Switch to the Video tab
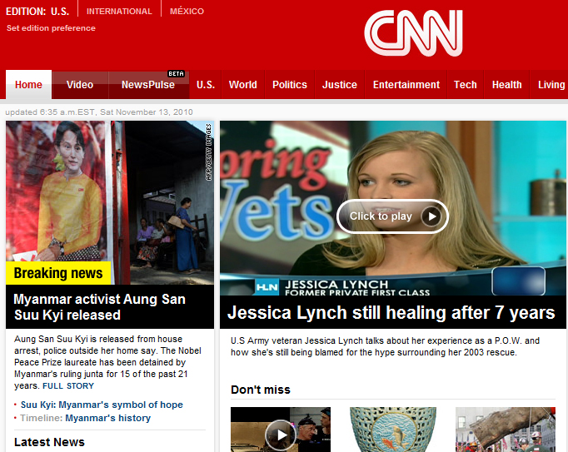The image size is (568, 452). [x=80, y=85]
